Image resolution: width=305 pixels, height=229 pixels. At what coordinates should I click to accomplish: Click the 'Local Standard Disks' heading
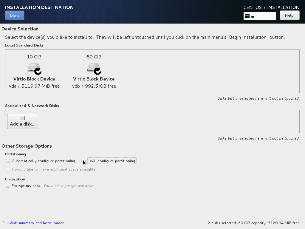(24, 45)
